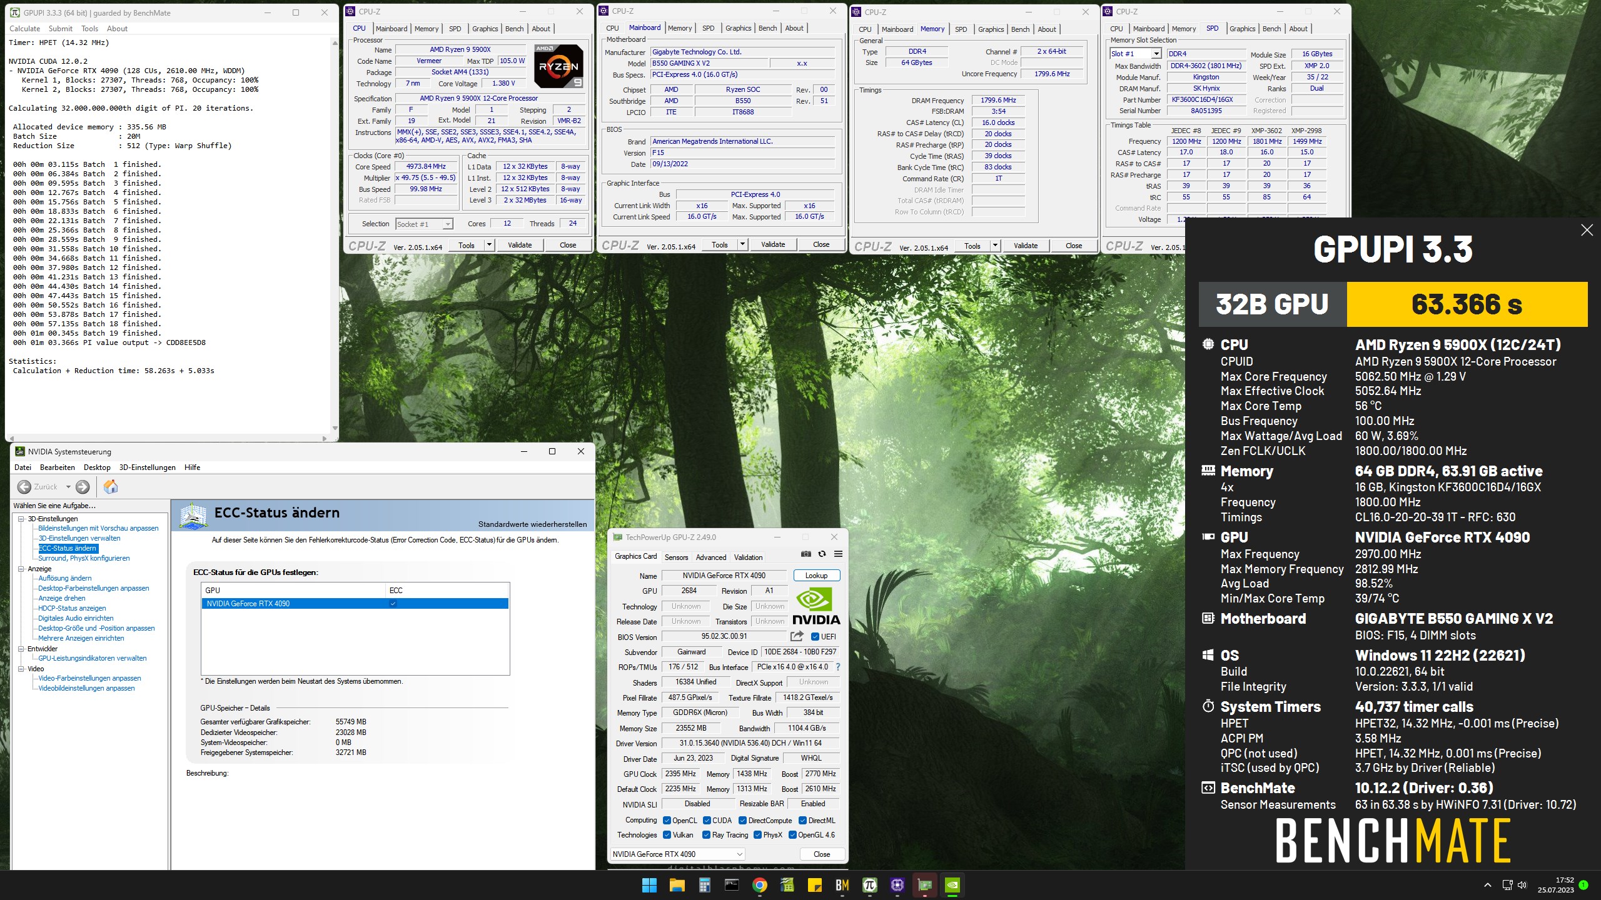Select Bench tab in CPU-Z CPU window

514,29
